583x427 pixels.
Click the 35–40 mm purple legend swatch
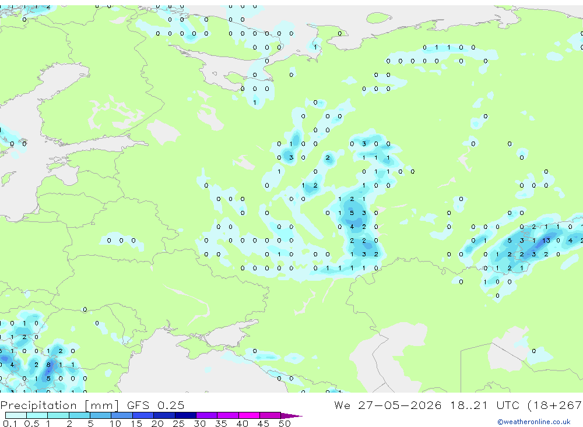(228, 415)
